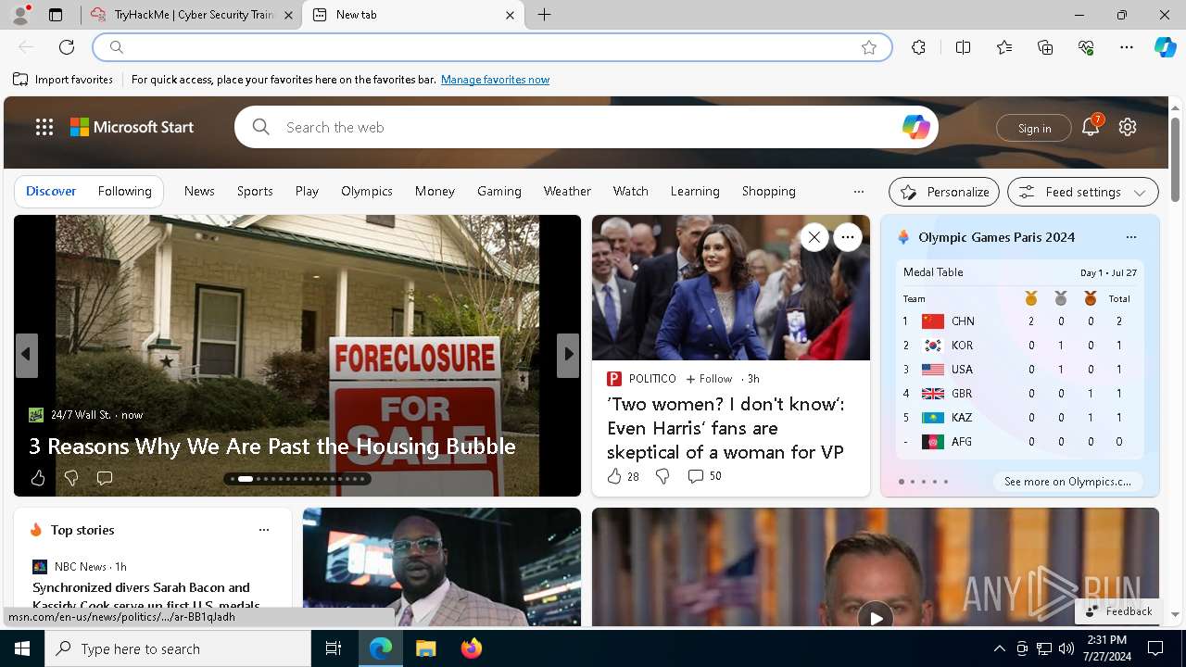Click the Search the web field
This screenshot has height=667, width=1186.
tap(586, 128)
